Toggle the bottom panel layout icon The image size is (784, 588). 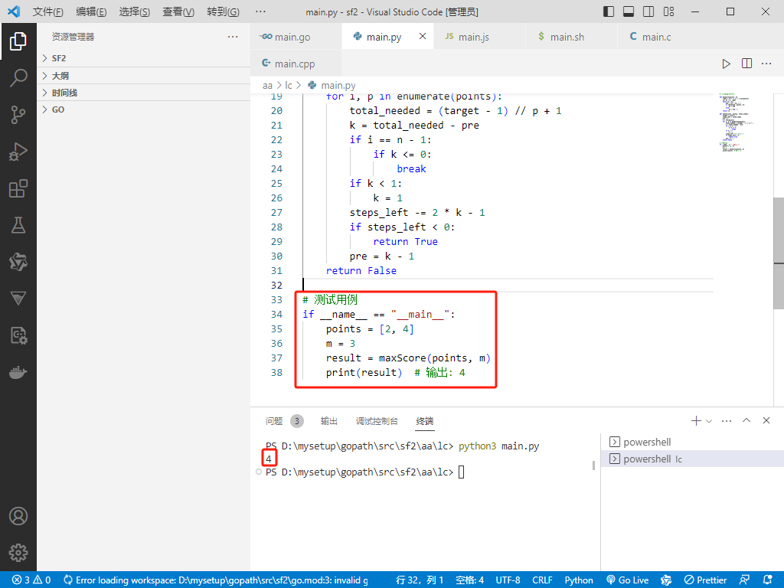coord(629,11)
